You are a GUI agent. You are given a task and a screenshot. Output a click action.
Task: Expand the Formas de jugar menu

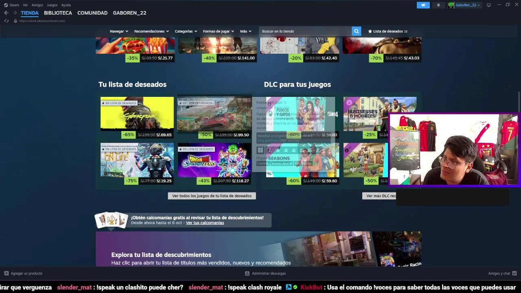tap(219, 31)
